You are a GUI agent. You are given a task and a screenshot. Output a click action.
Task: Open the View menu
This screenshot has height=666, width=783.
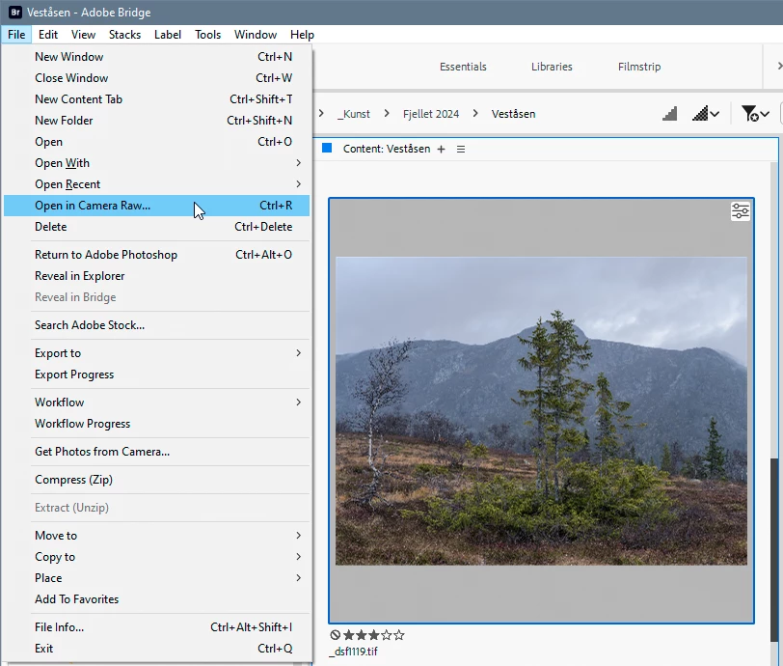83,35
